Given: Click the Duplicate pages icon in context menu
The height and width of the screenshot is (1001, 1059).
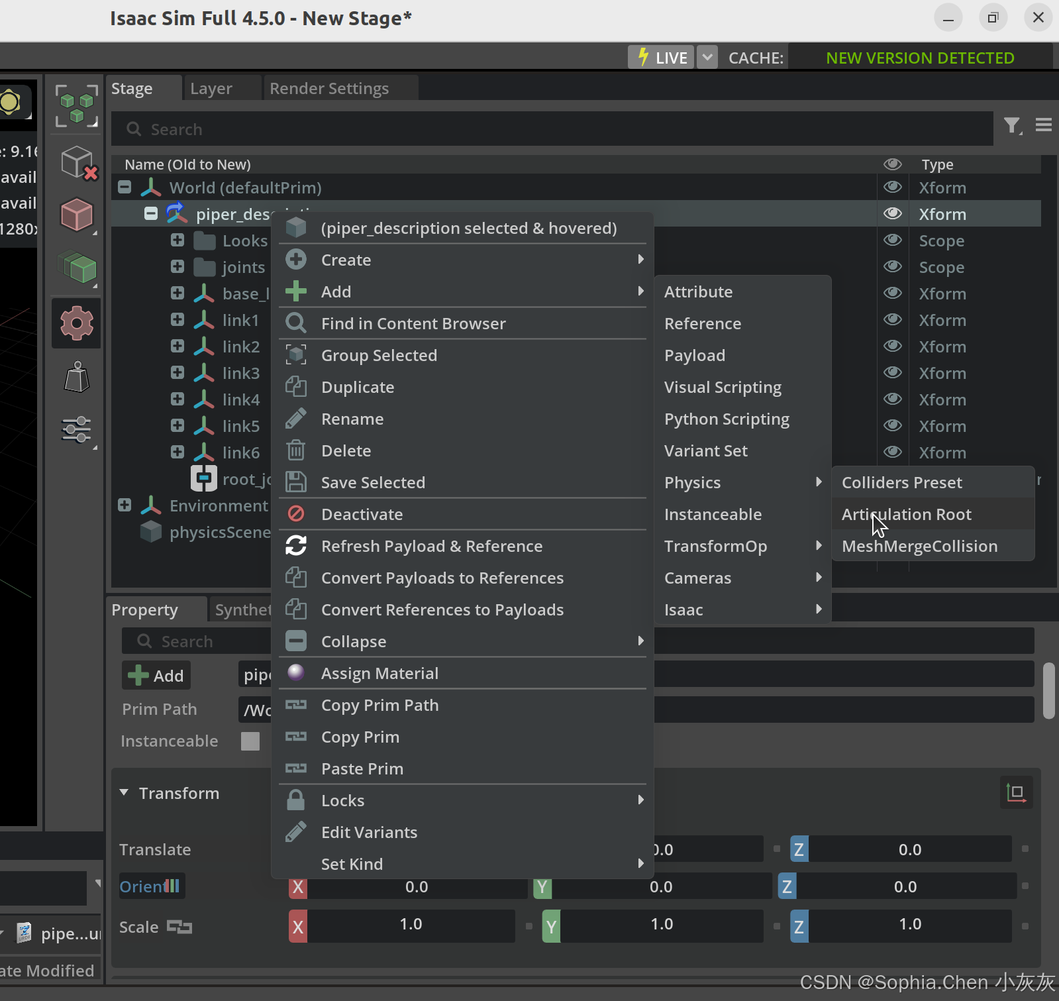Looking at the screenshot, I should coord(296,387).
